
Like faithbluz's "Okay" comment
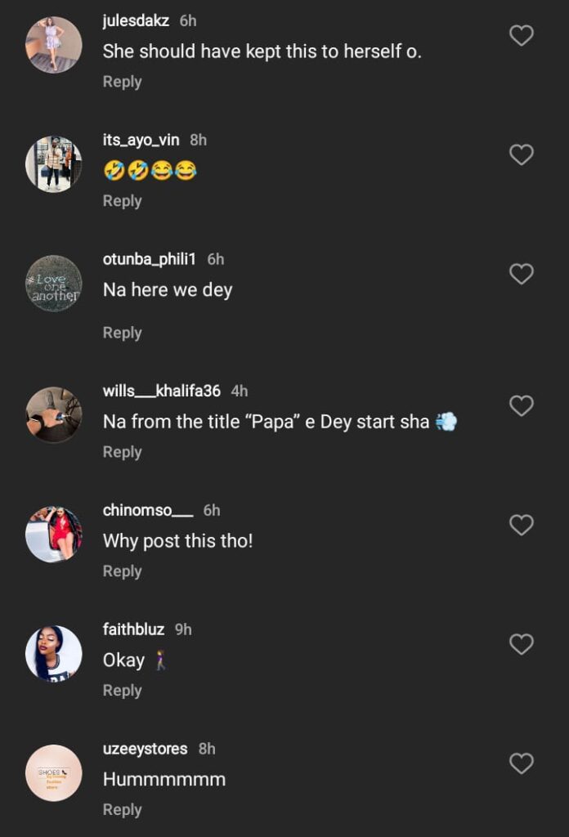521,644
